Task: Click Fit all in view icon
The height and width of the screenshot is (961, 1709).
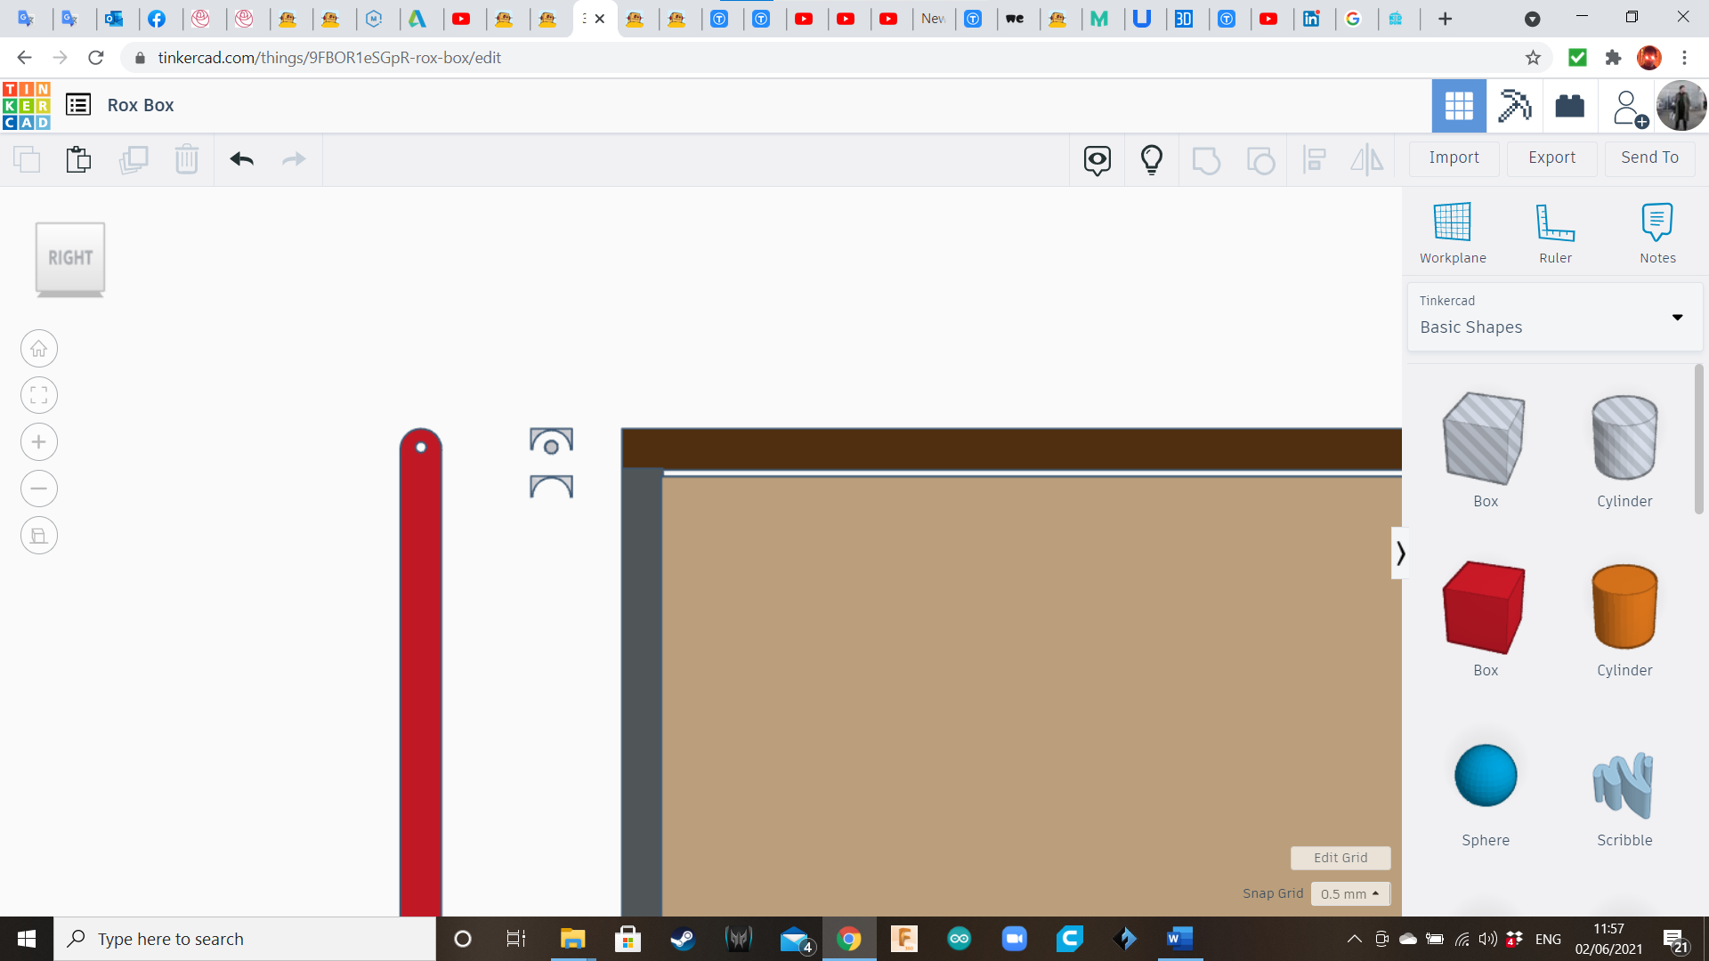Action: [39, 395]
